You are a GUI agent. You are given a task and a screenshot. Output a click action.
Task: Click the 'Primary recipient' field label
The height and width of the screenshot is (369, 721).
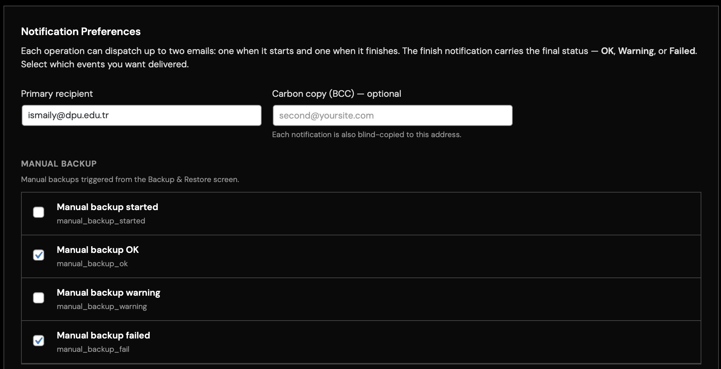click(x=57, y=94)
